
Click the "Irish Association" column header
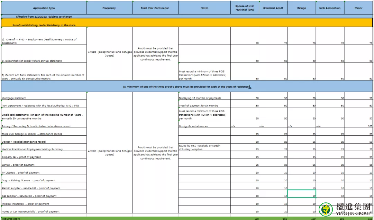tap(330, 8)
